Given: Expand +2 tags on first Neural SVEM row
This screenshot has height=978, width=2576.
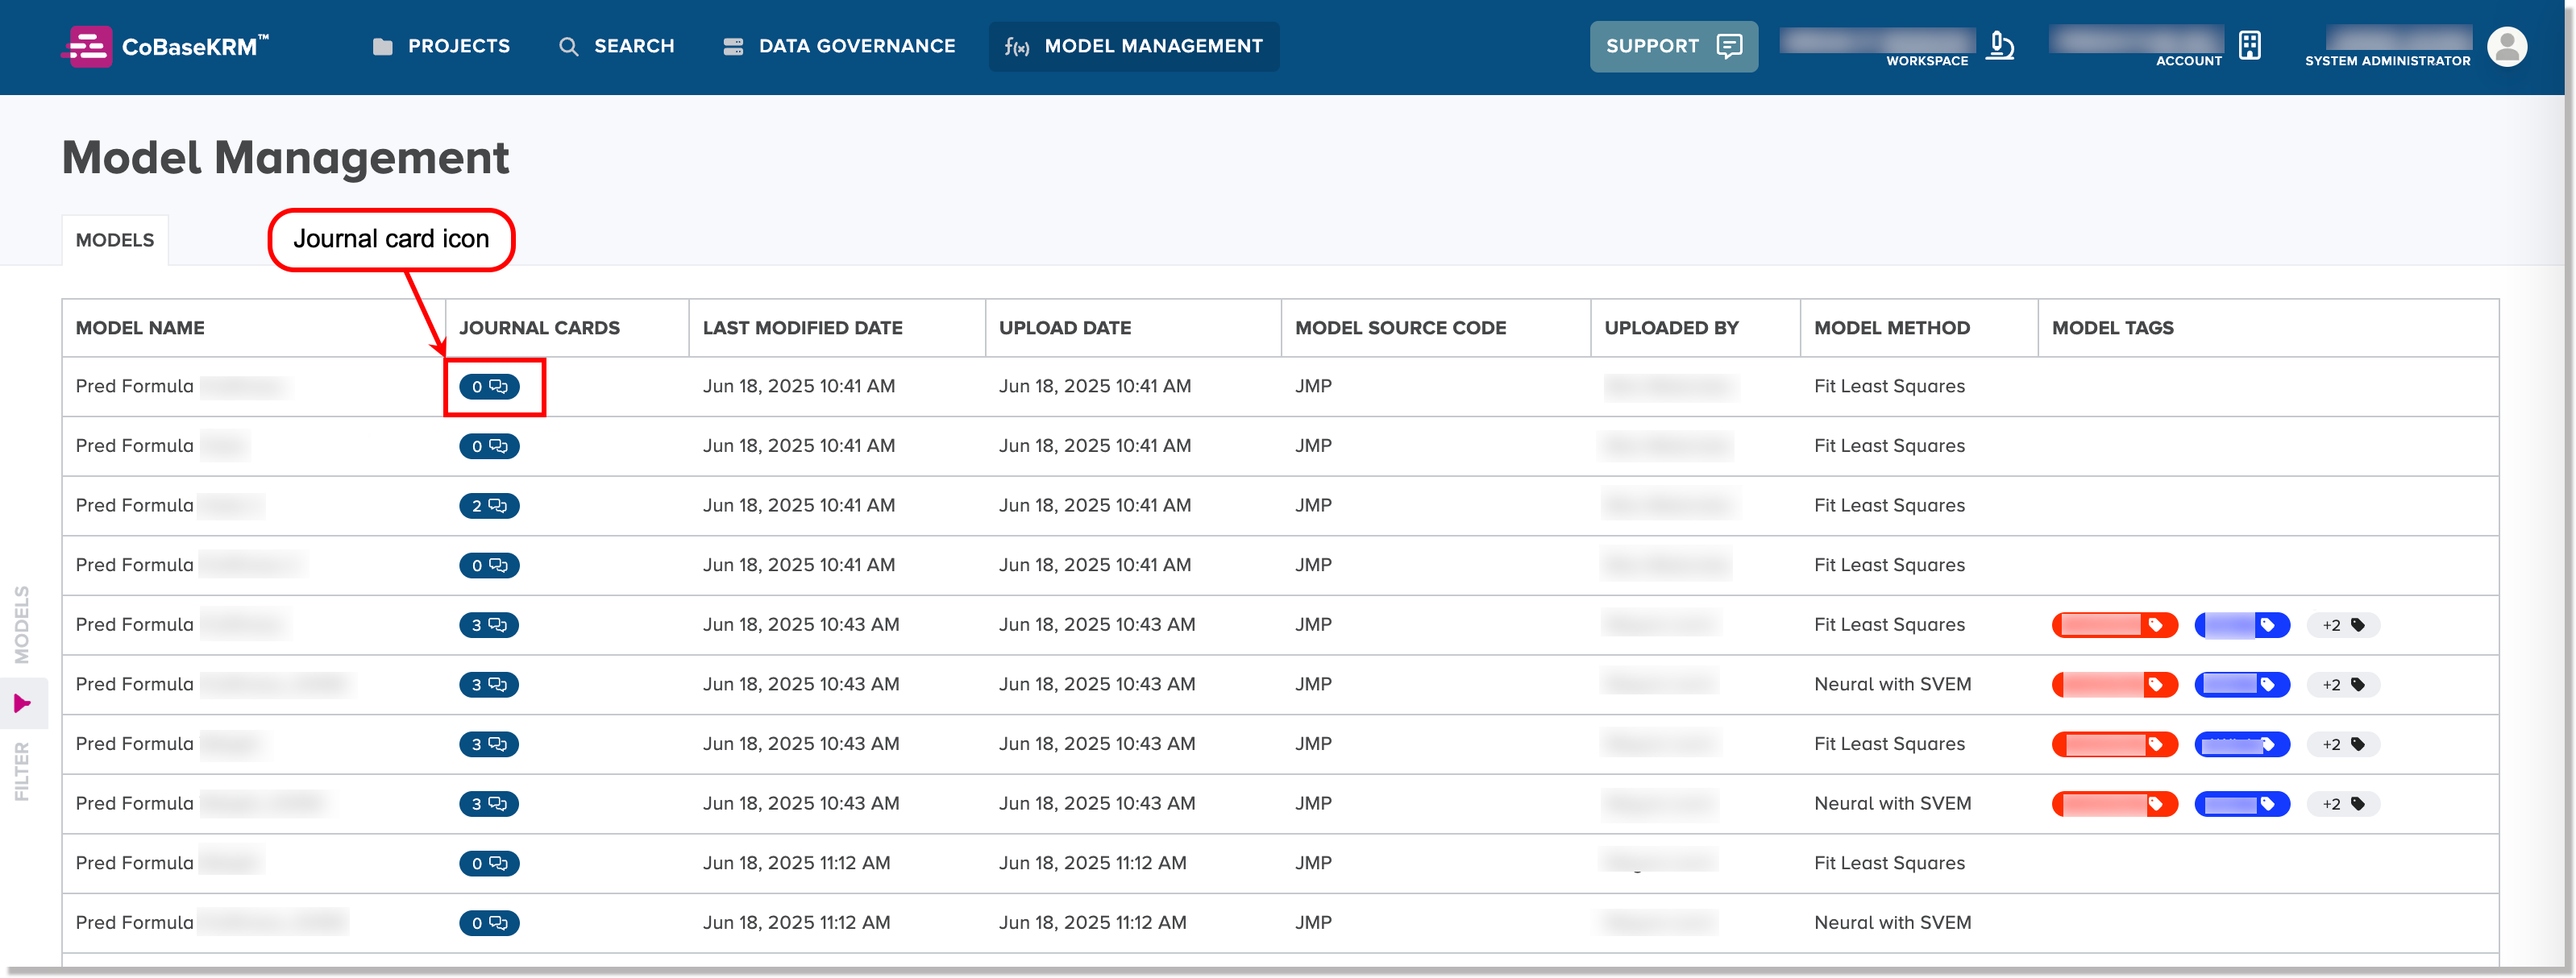Looking at the screenshot, I should click(x=2343, y=685).
